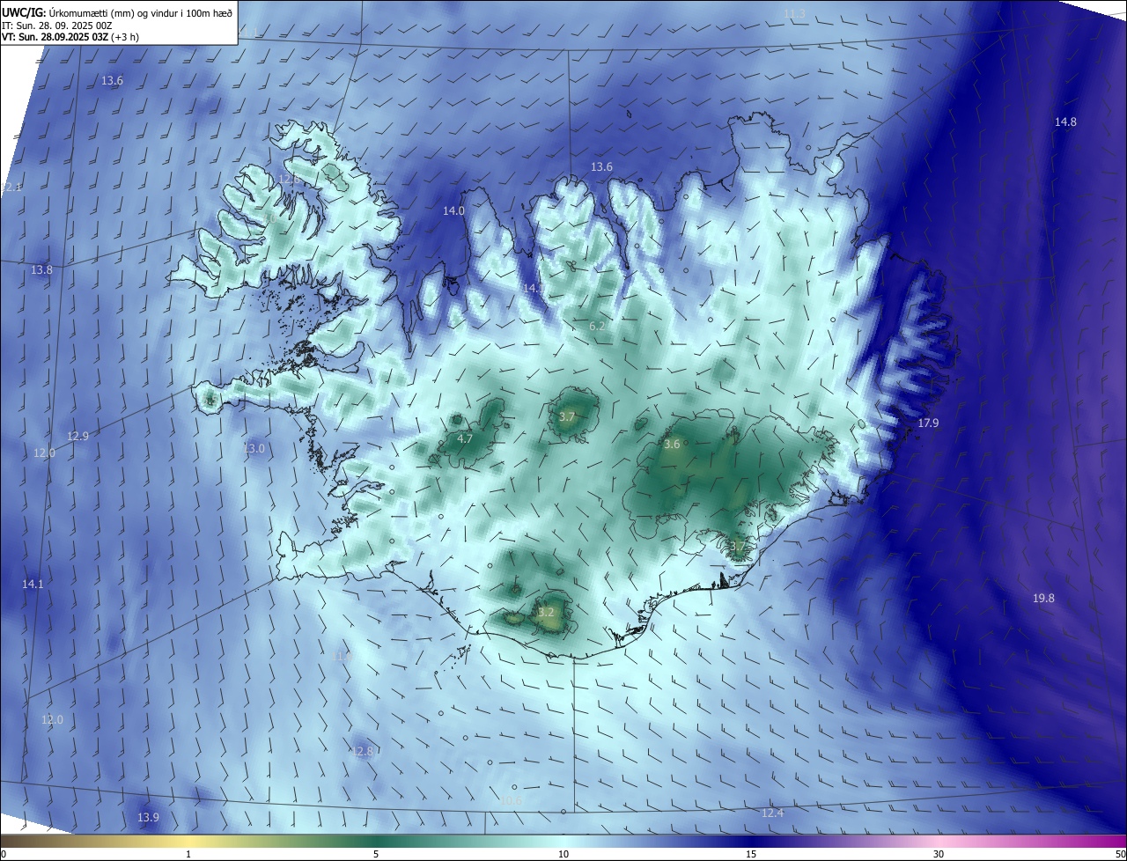Click the map value label 12.9

(77, 436)
